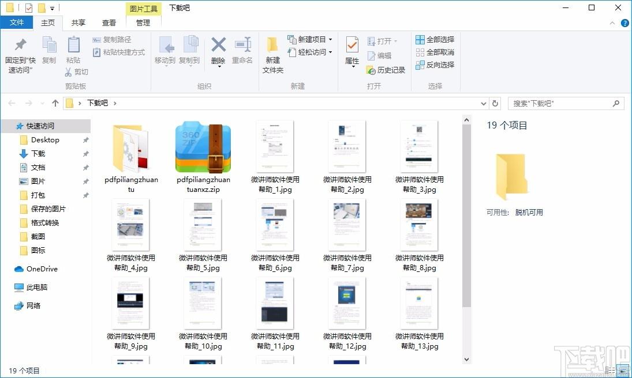Open the 文件 menu tab
The height and width of the screenshot is (378, 632).
click(x=17, y=22)
